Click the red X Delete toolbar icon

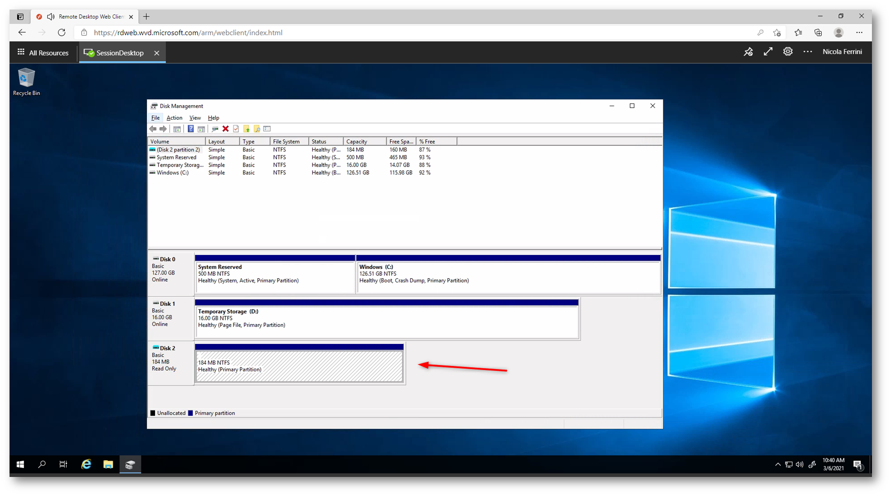pos(225,129)
